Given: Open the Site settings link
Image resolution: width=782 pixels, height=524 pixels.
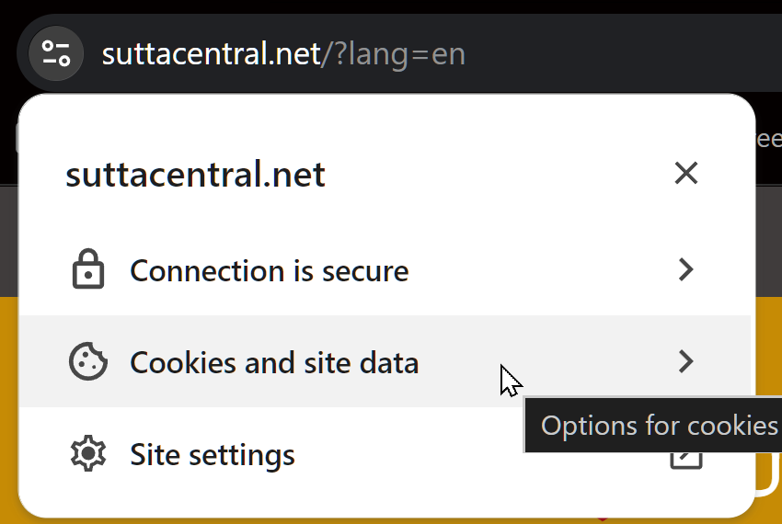Looking at the screenshot, I should click(213, 455).
